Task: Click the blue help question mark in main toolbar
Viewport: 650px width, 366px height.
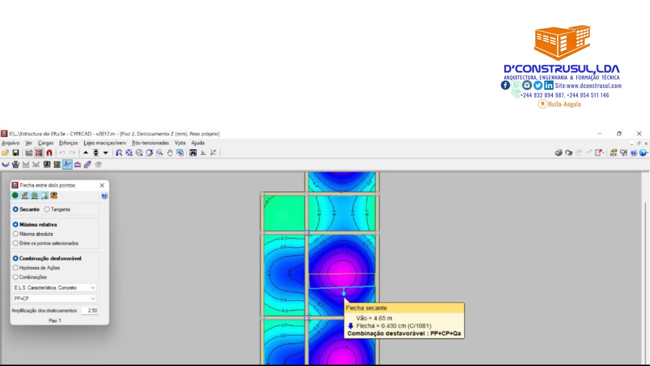Action: pos(634,153)
